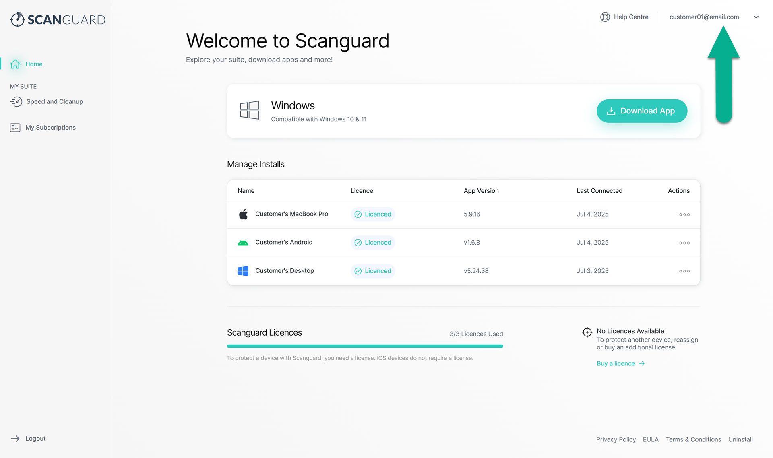Click the Speed and Cleanup speedometer icon

16,101
